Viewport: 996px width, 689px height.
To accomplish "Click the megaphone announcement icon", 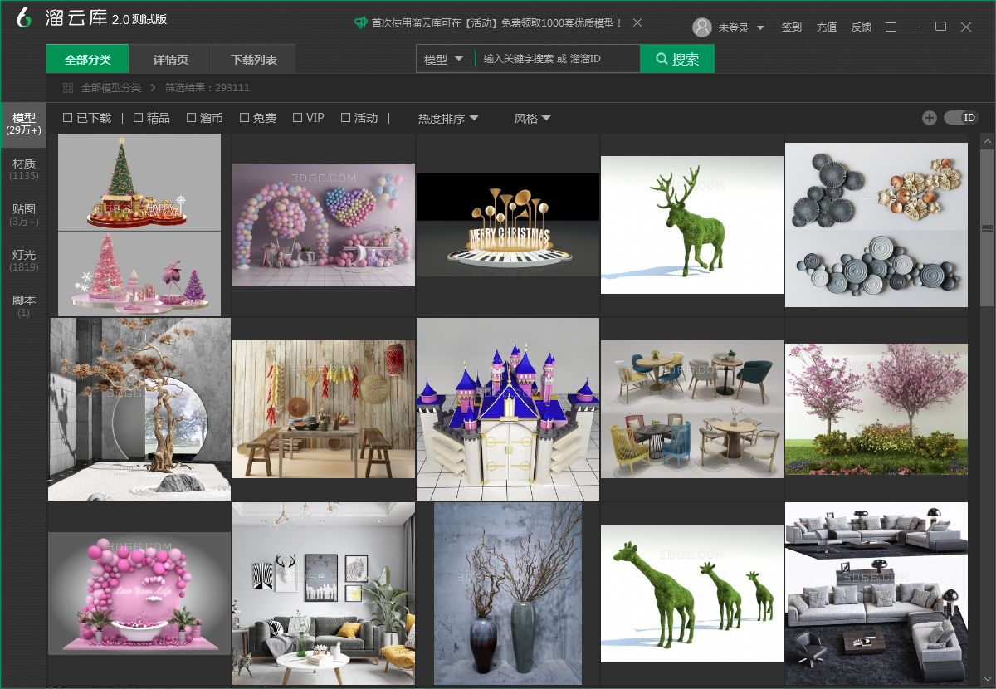I will (360, 23).
